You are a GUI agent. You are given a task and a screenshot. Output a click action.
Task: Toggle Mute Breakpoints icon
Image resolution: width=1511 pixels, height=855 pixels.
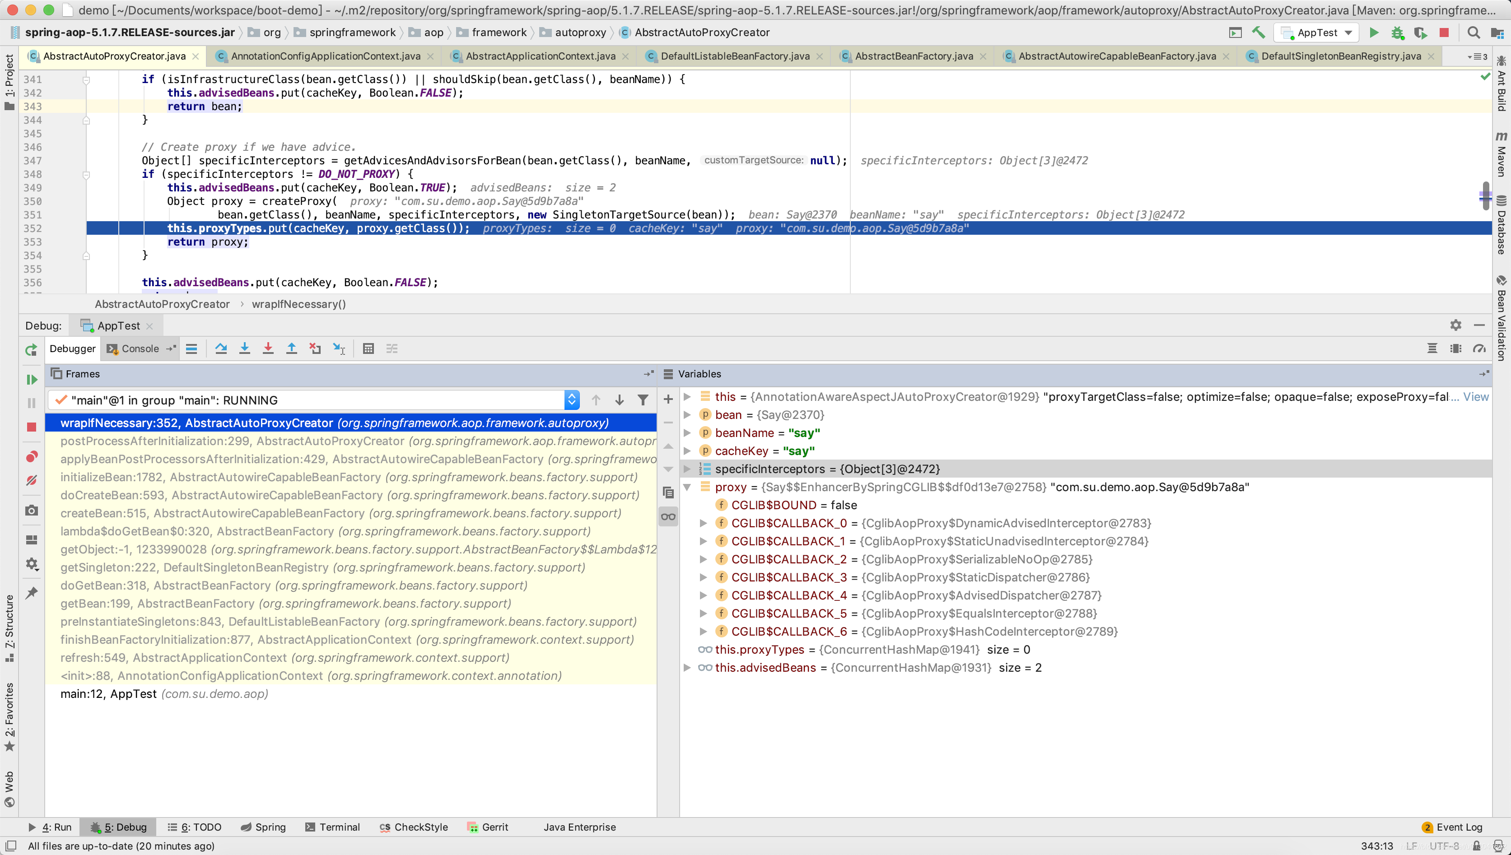32,481
